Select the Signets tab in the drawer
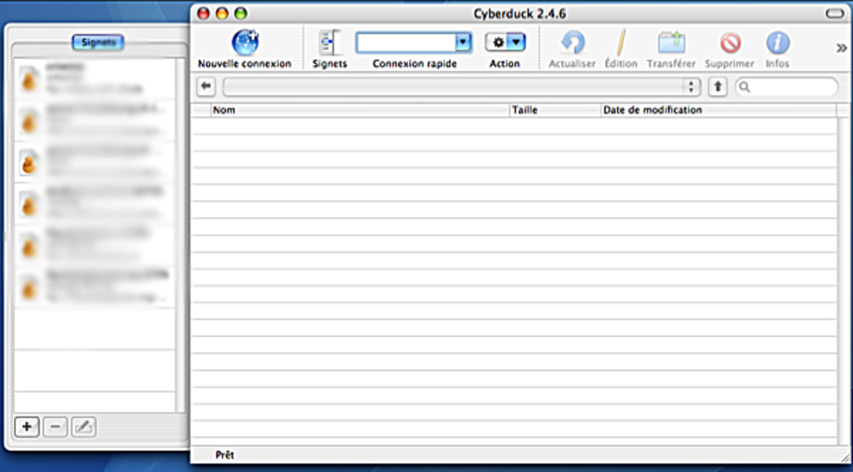 tap(98, 43)
